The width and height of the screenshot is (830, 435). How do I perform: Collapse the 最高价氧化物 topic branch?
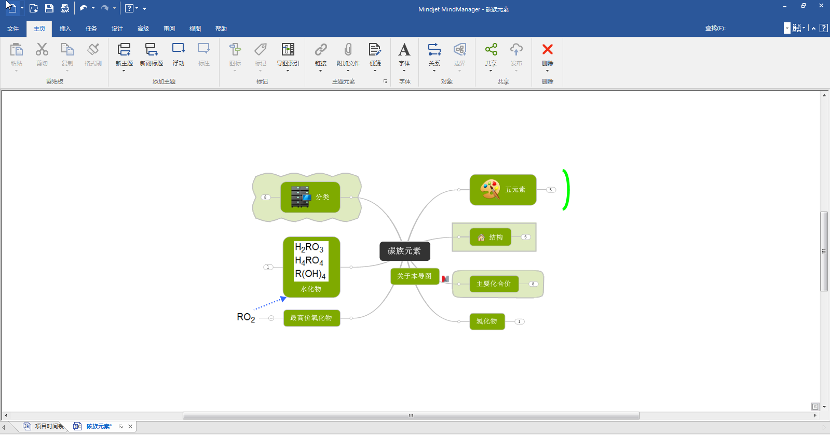point(271,318)
